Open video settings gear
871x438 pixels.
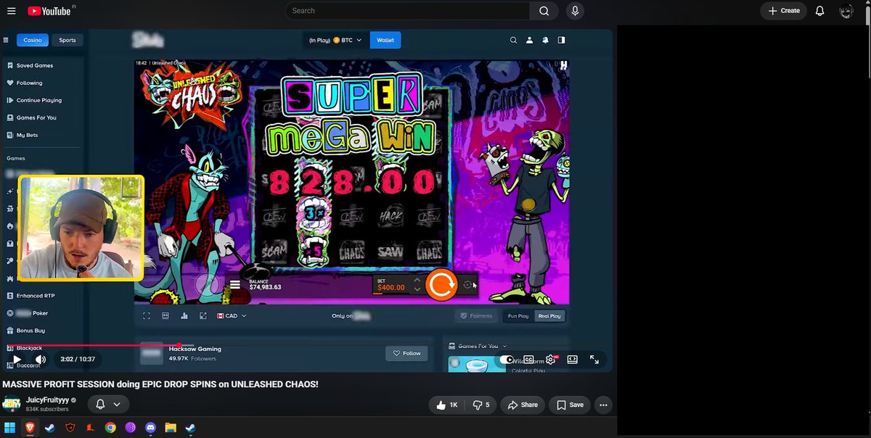tap(550, 359)
